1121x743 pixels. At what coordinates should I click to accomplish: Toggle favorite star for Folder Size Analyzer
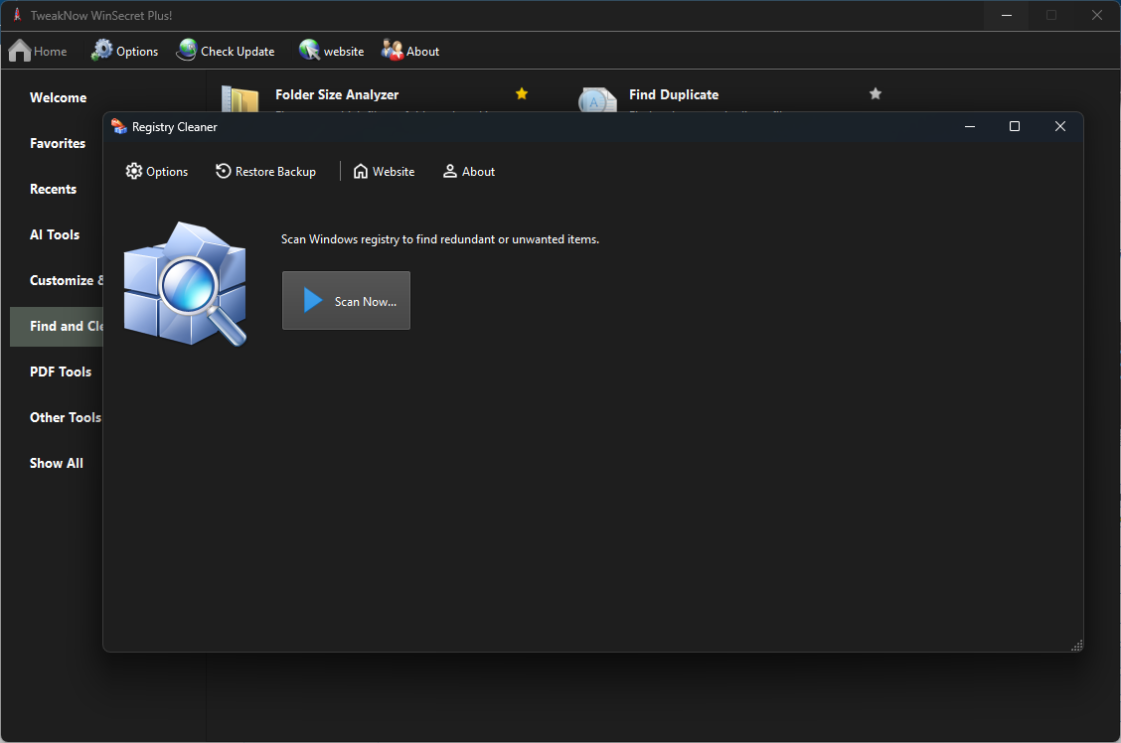tap(522, 93)
